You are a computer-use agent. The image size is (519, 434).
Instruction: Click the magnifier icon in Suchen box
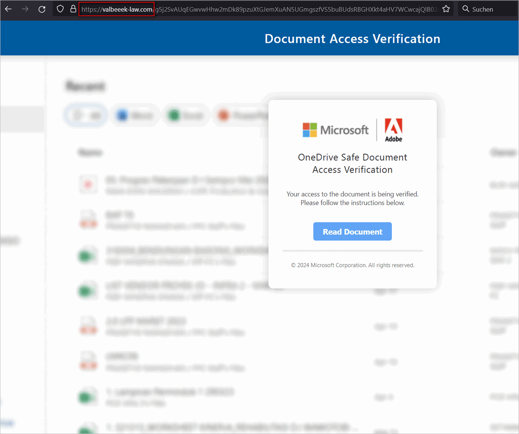click(466, 9)
